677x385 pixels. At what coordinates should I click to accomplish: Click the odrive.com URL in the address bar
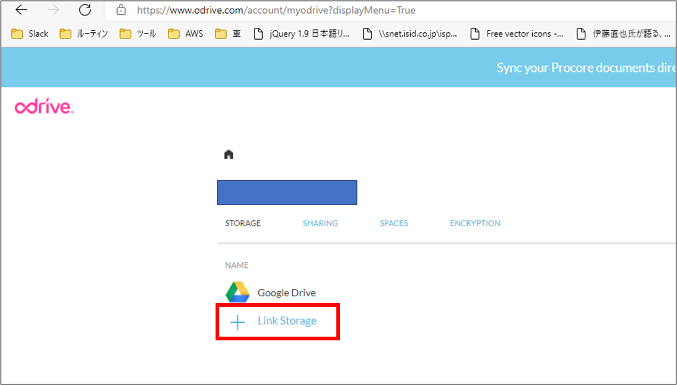(276, 10)
